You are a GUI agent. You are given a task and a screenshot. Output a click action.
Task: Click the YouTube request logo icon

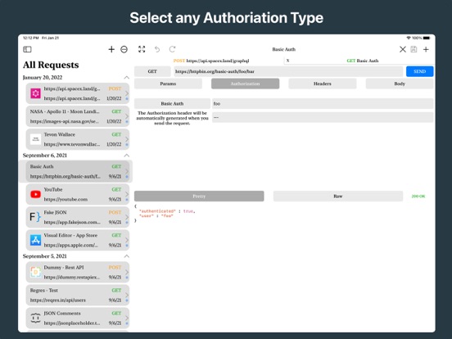click(x=35, y=194)
